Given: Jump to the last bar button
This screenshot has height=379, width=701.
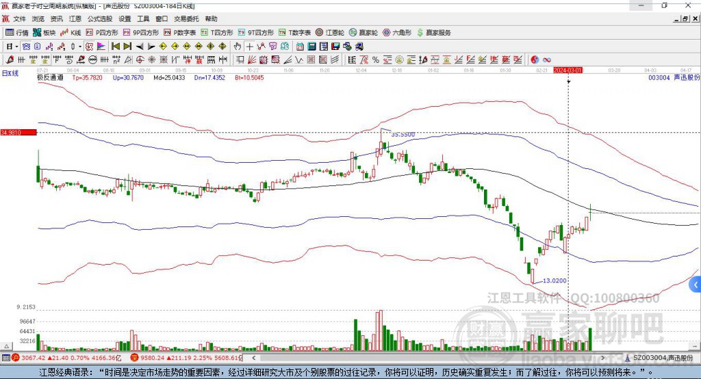Looking at the screenshot, I should tap(127, 46).
